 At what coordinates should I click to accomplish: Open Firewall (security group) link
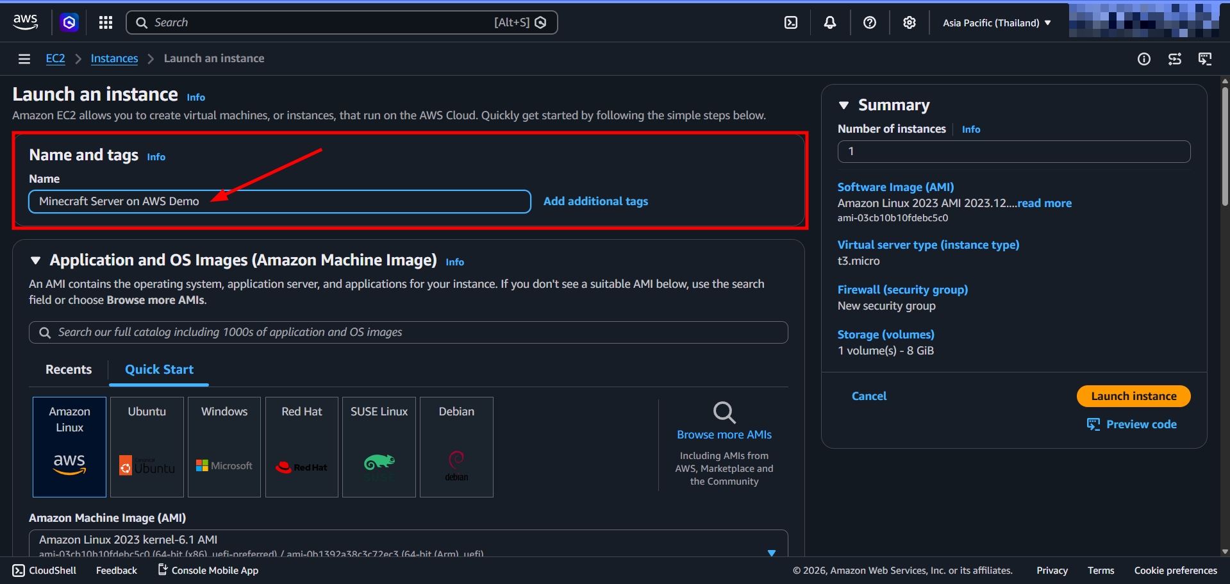point(902,290)
